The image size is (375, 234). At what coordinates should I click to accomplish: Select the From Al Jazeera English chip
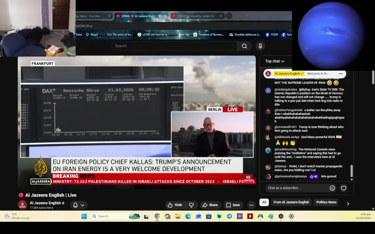tap(291, 202)
